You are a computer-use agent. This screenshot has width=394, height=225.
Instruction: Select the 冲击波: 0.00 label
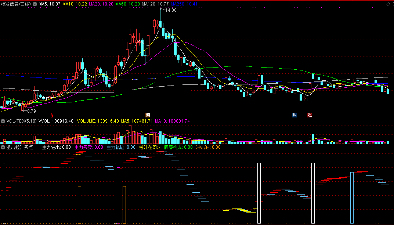208,147
